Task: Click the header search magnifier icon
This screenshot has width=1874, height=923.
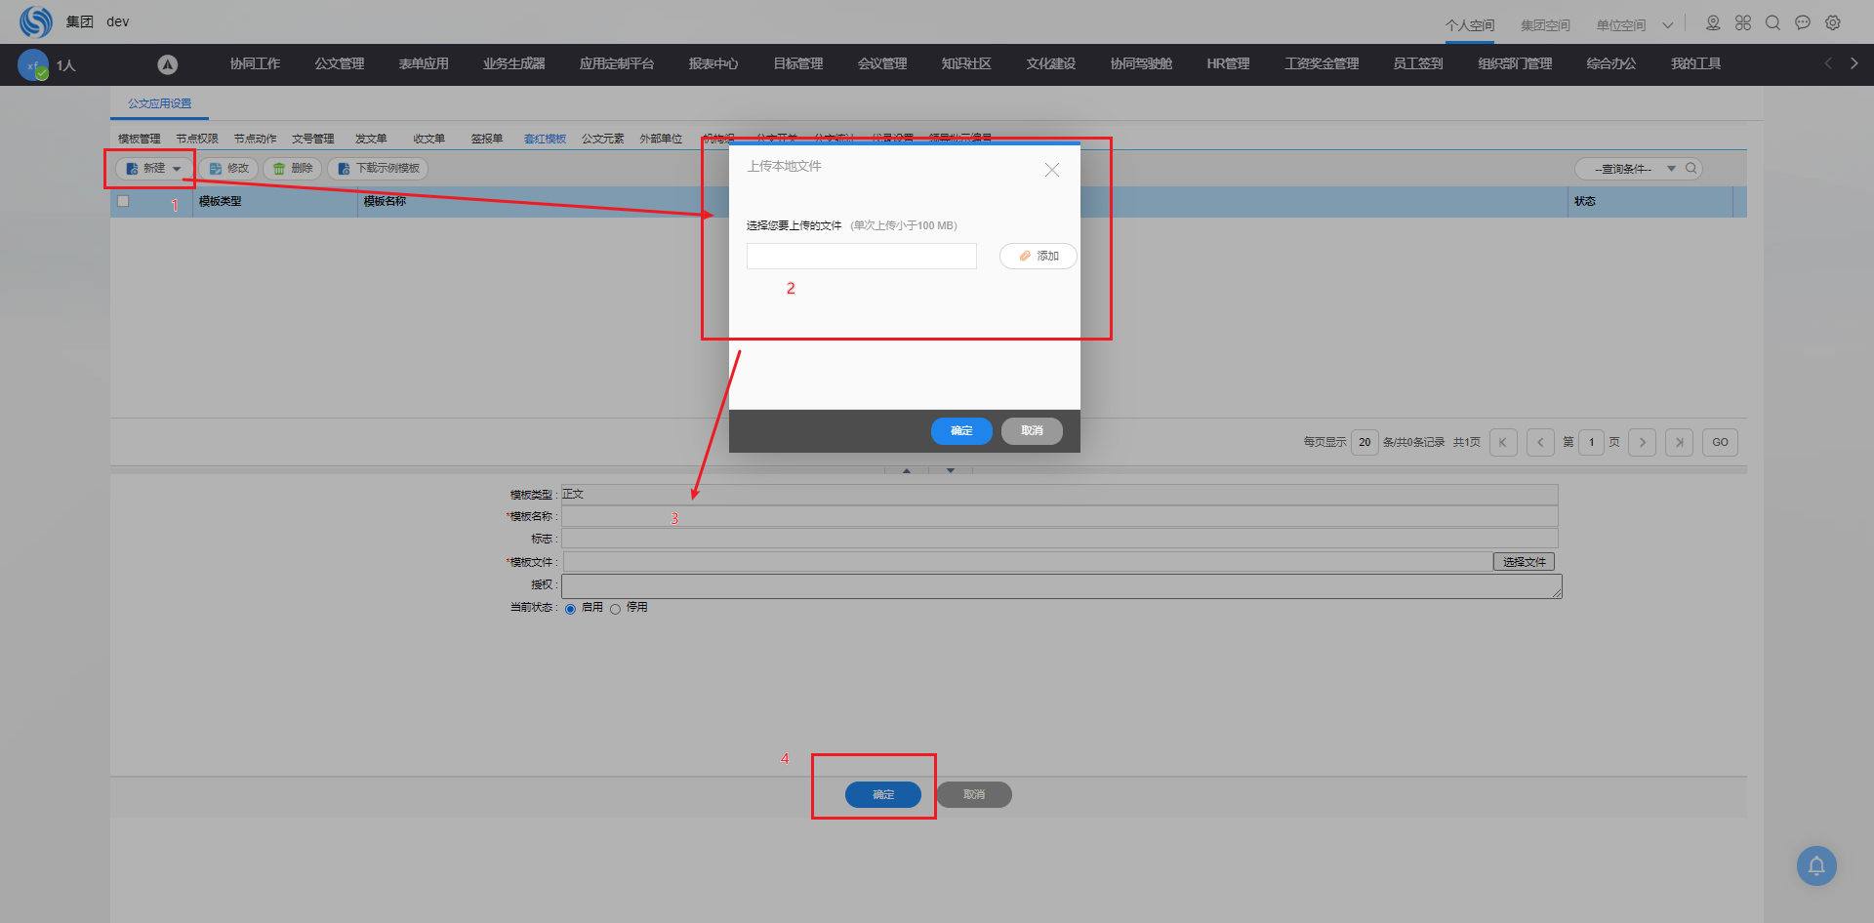Action: (x=1773, y=22)
